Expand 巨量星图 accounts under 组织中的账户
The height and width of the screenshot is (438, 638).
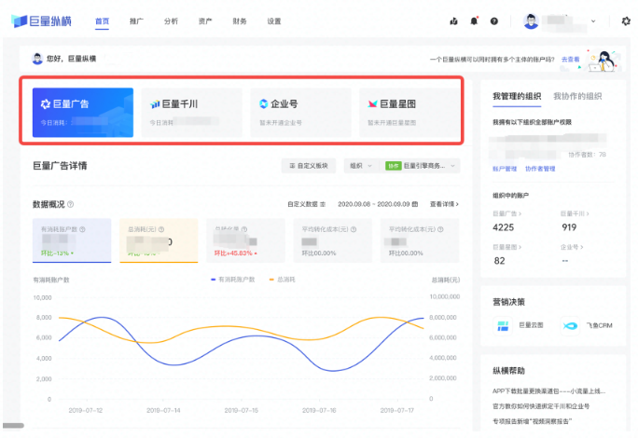tap(507, 247)
